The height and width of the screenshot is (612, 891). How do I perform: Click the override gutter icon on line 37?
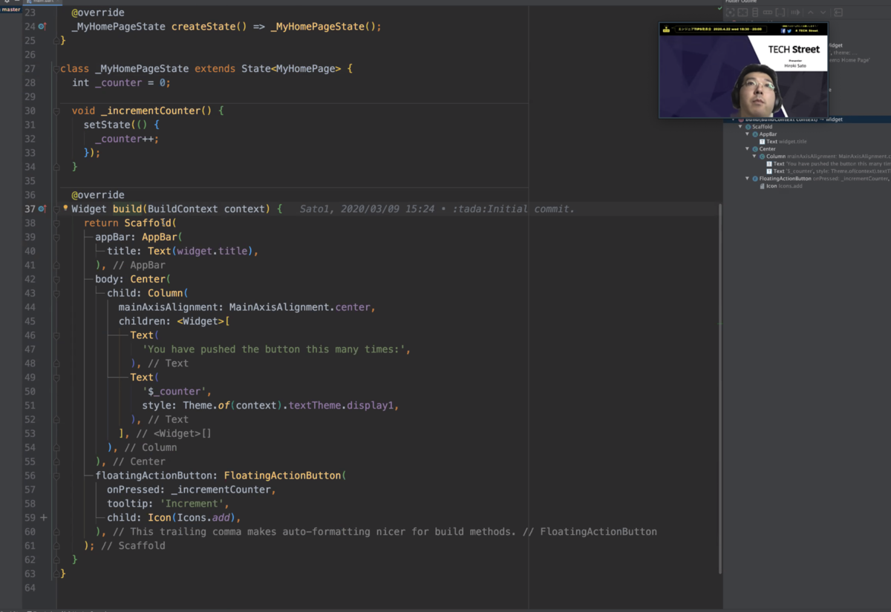[42, 209]
